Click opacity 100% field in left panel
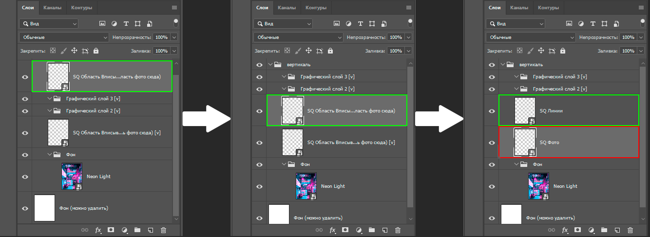 point(161,37)
